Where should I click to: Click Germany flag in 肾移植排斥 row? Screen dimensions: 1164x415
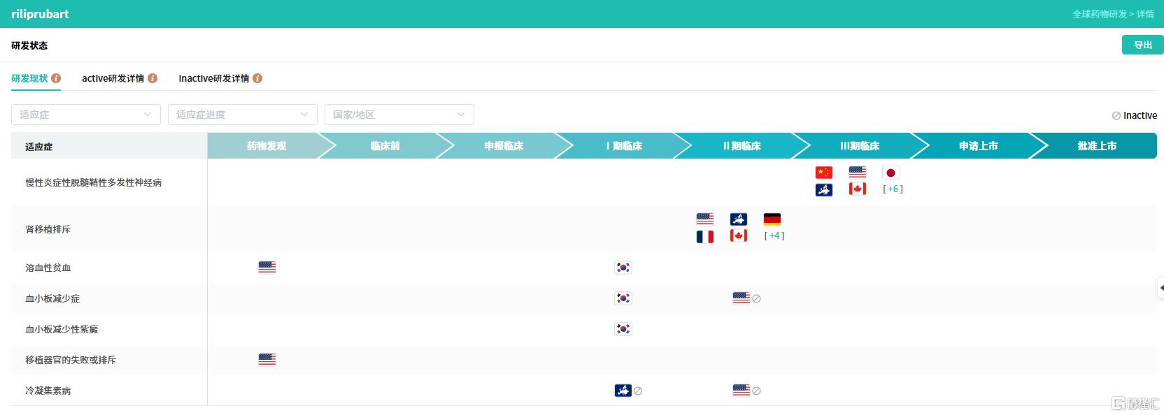tap(772, 219)
